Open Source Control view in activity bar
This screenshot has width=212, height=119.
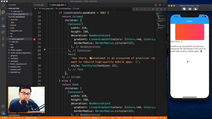click(x=3, y=19)
